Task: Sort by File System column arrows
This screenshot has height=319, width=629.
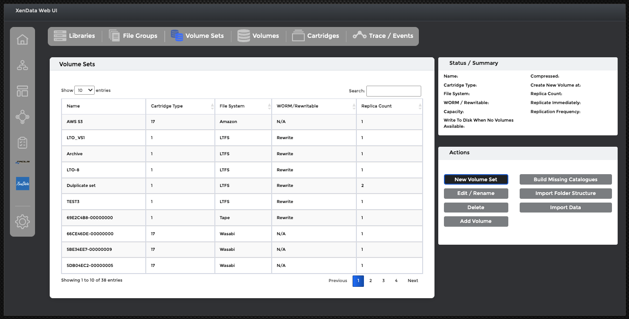Action: tap(269, 106)
